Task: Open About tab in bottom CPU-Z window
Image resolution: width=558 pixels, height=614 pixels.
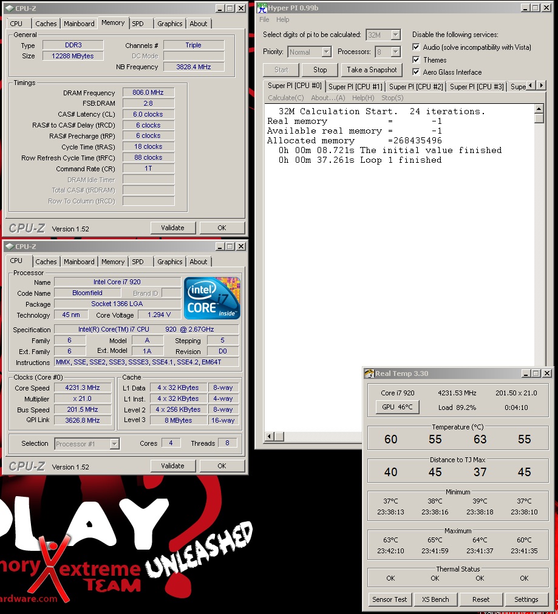Action: point(199,262)
